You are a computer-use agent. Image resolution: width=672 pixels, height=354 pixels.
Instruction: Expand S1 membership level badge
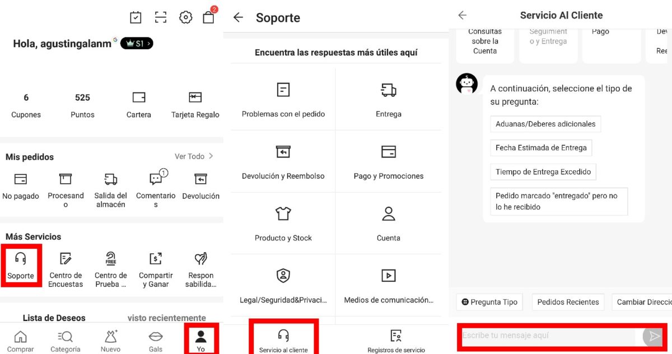(137, 43)
